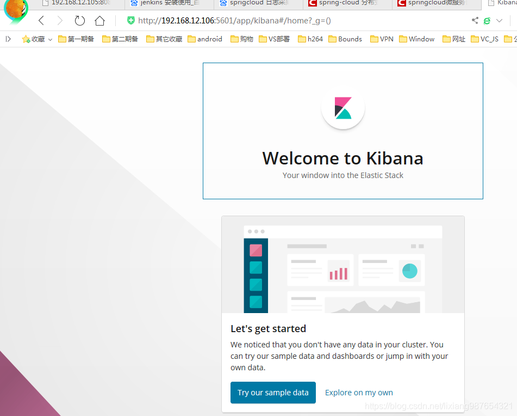Viewport: 517px width, 416px height.
Task: Open the browser home page icon
Action: [x=99, y=21]
